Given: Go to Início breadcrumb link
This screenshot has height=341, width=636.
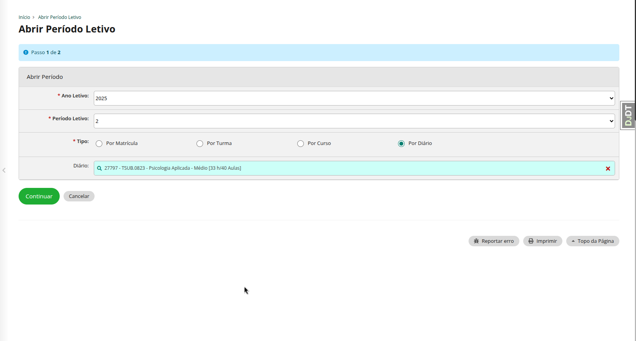Looking at the screenshot, I should click(24, 17).
